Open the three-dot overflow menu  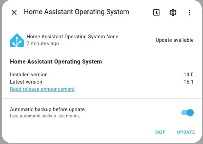(190, 12)
